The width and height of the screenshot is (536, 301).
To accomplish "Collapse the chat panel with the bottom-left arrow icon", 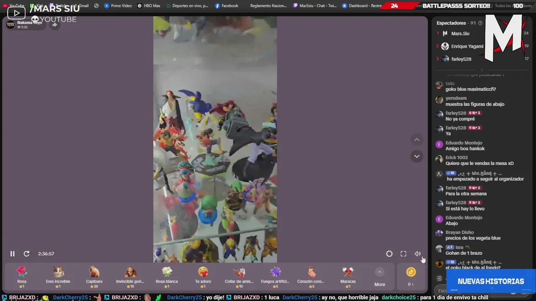I will [x=439, y=278].
